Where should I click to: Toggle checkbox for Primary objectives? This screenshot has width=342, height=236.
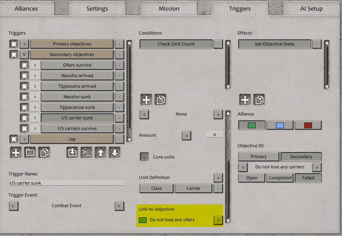[14, 44]
